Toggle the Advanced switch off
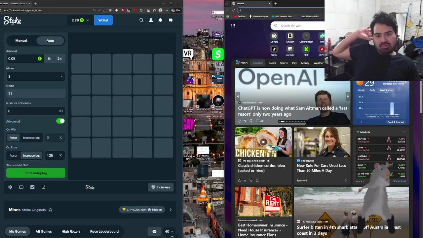 [x=60, y=121]
